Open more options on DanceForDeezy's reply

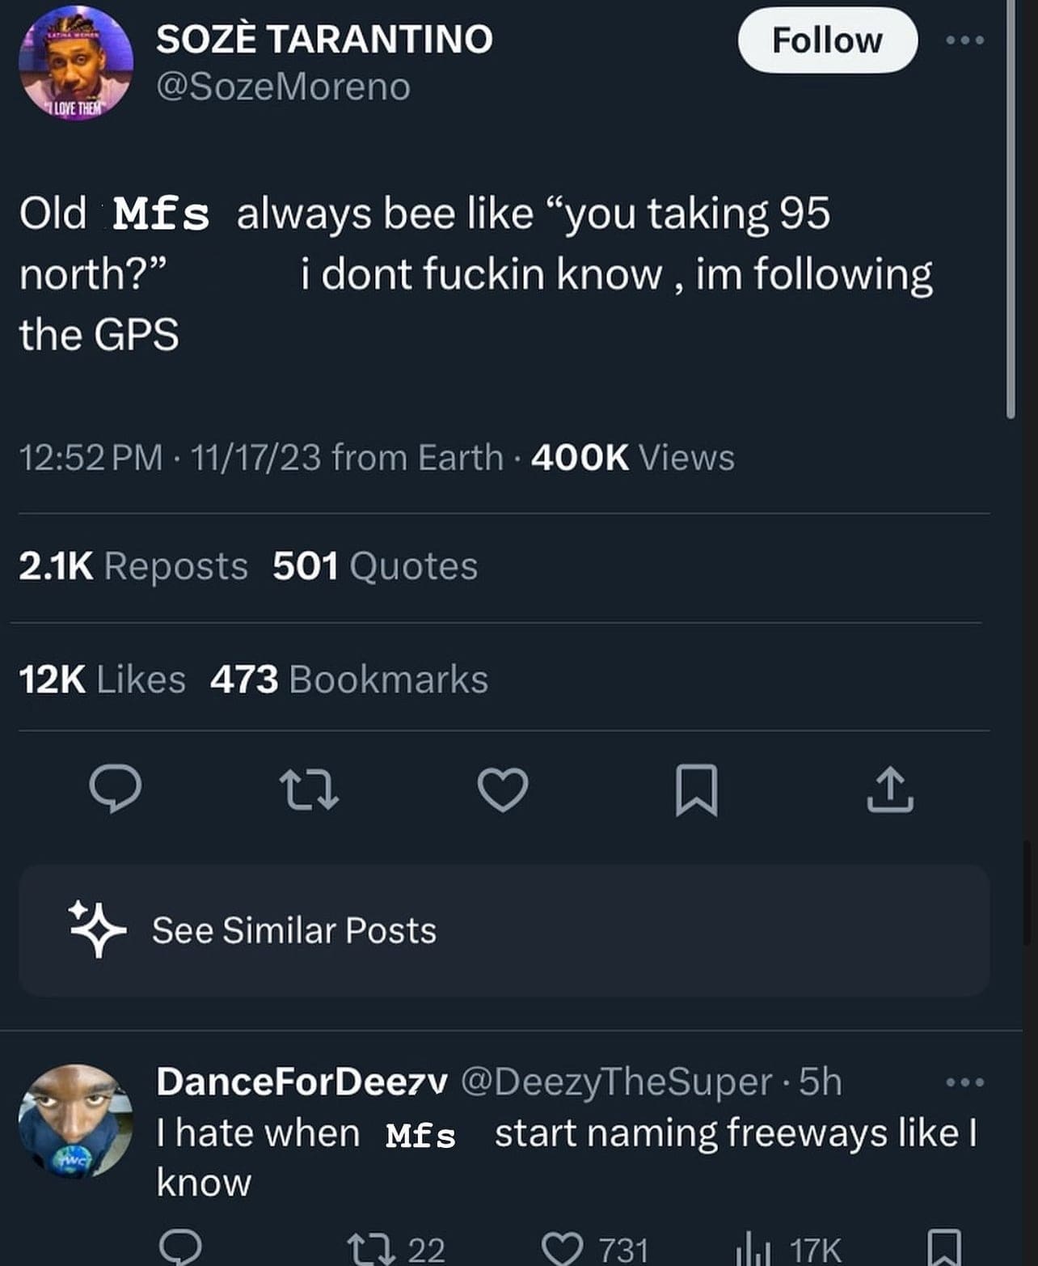pos(966,1082)
